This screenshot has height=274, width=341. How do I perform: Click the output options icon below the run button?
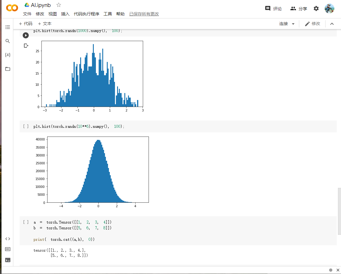pos(26,46)
